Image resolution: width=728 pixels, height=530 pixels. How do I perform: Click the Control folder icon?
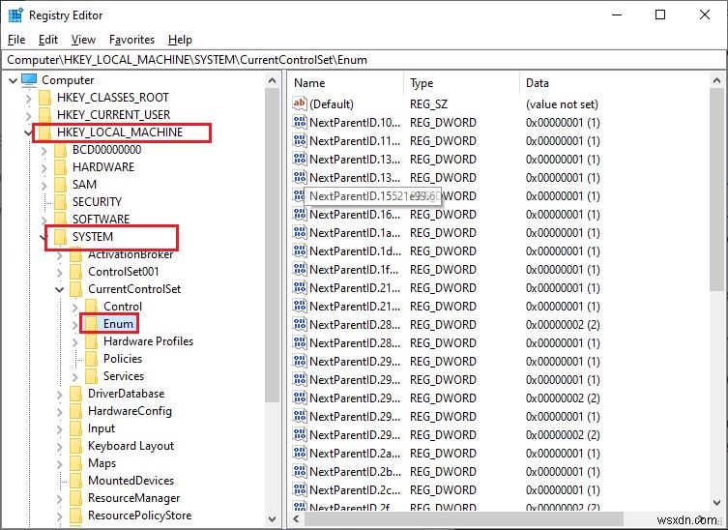click(92, 307)
